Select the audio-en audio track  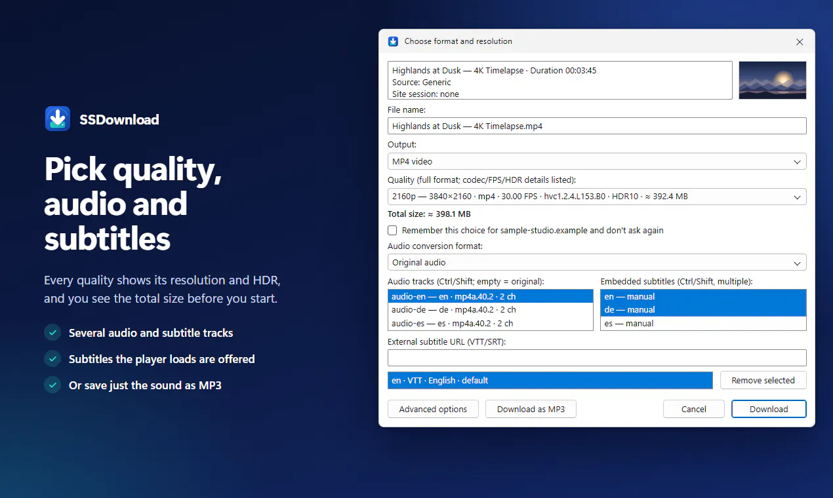tap(491, 296)
